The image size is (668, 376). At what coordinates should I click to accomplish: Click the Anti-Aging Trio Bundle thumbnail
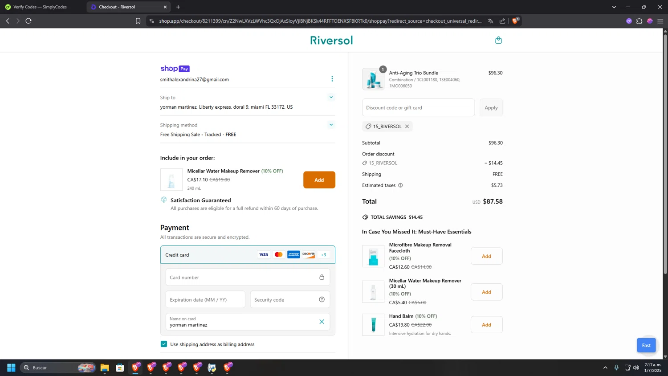(373, 79)
